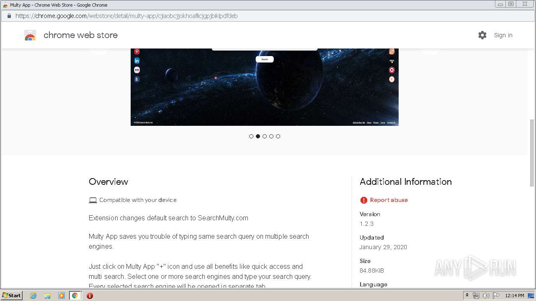This screenshot has width=536, height=301.
Task: Click the Home Depot orange icon in the screenshot
Action: click(x=392, y=51)
